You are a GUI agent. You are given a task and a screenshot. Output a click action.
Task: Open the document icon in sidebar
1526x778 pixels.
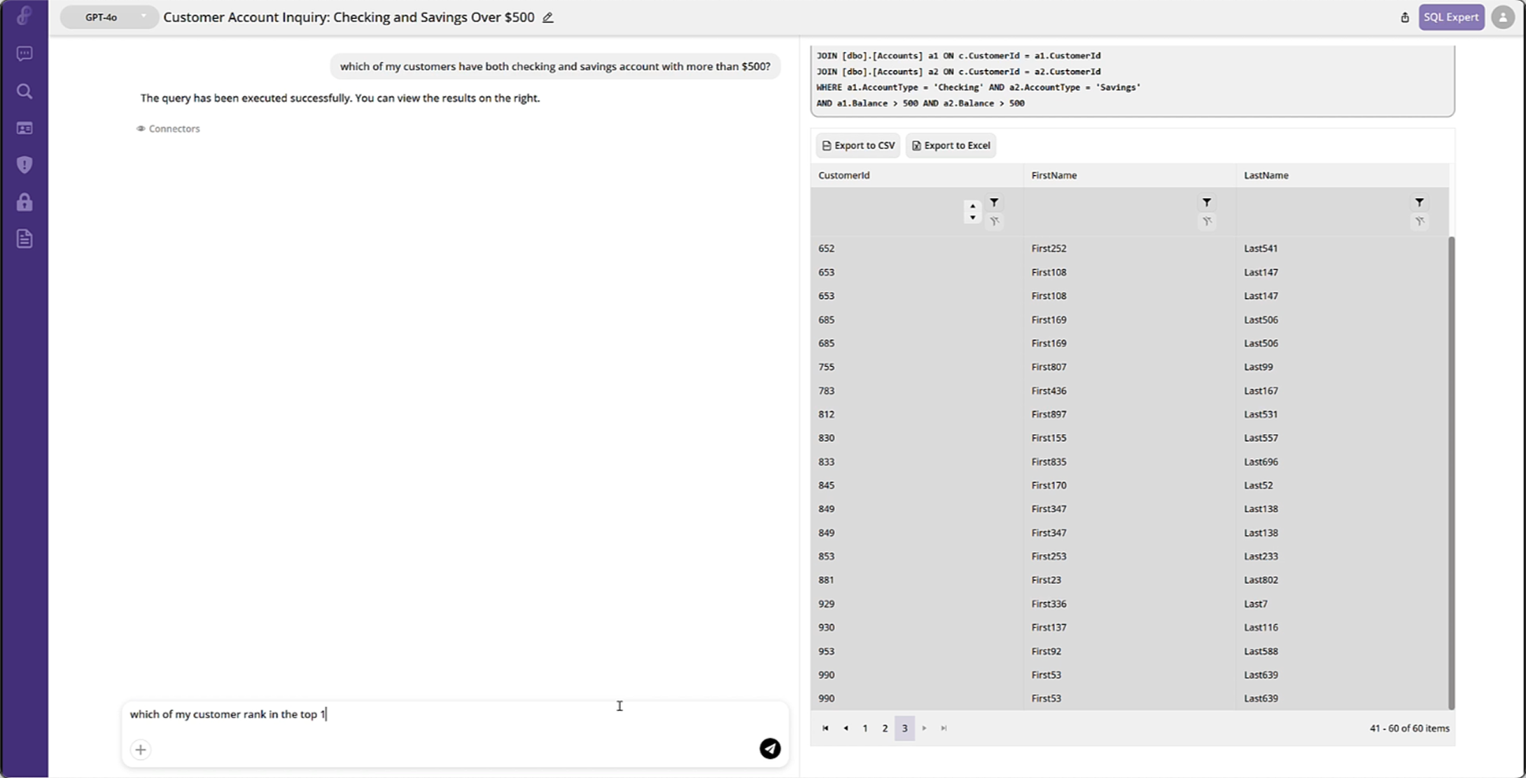pyautogui.click(x=24, y=239)
